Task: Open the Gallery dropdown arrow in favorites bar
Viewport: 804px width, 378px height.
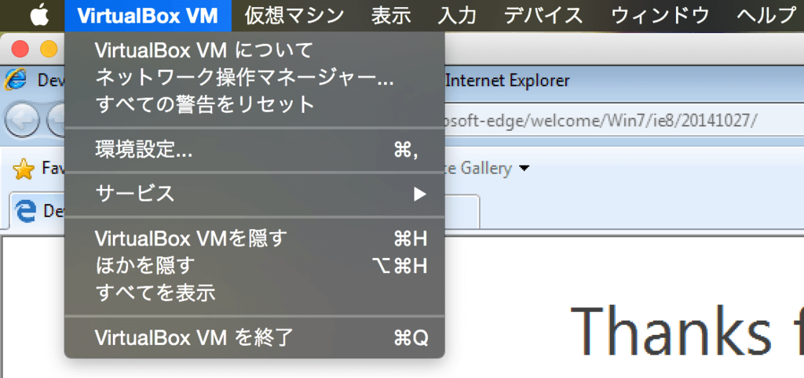Action: click(524, 168)
